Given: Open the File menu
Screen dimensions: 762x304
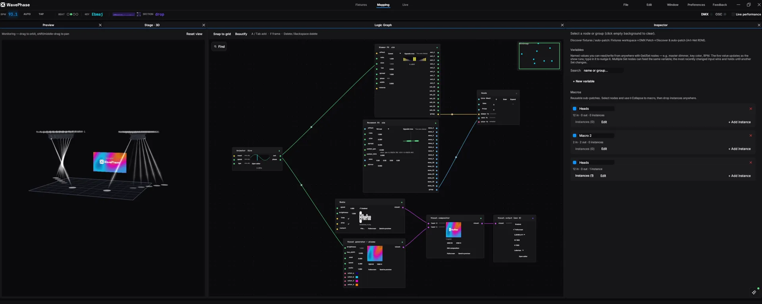Looking at the screenshot, I should (x=625, y=5).
